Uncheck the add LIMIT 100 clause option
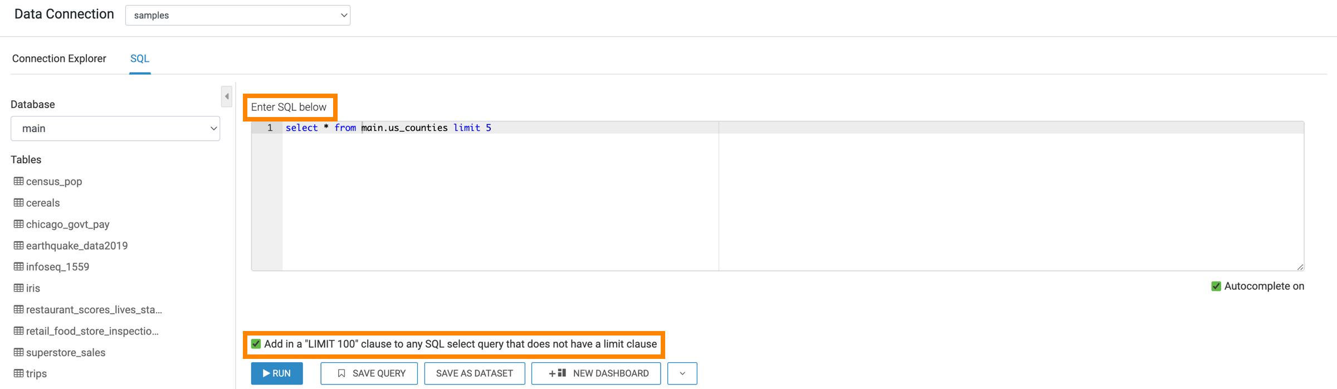1337x389 pixels. (x=256, y=344)
